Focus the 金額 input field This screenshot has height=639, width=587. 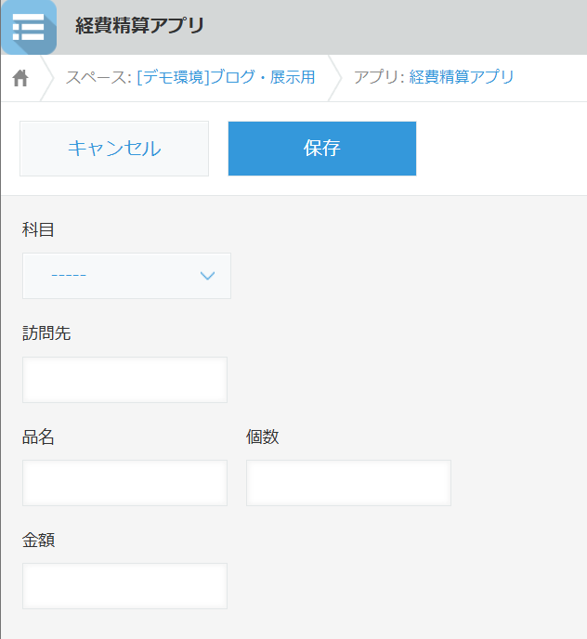click(124, 586)
